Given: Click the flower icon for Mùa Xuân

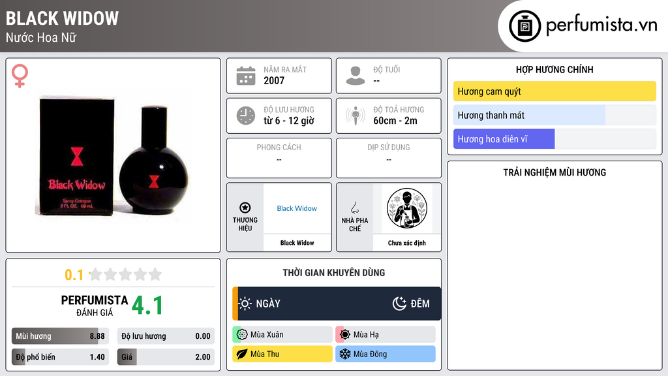Looking at the screenshot, I should [242, 335].
